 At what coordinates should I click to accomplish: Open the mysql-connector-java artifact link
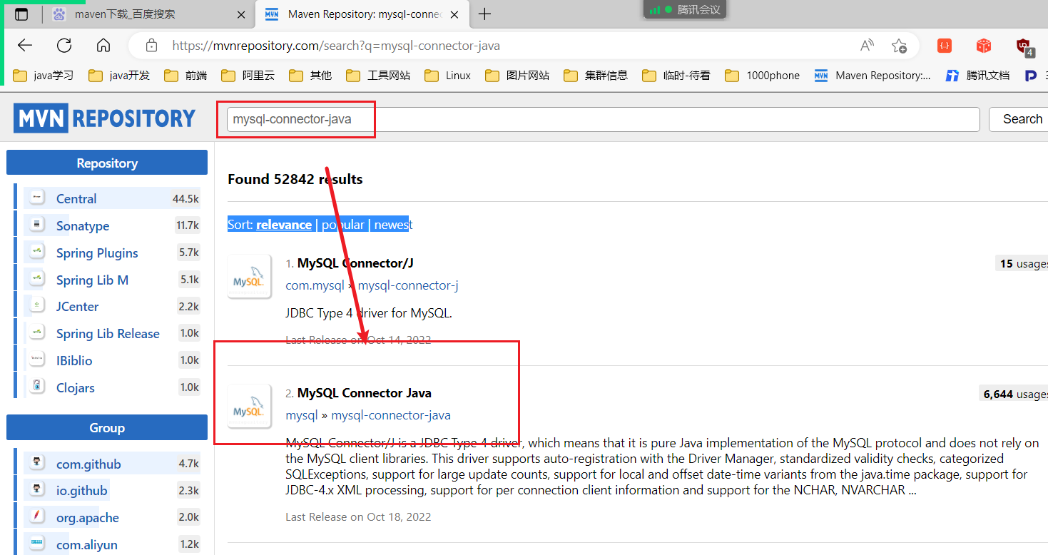391,415
